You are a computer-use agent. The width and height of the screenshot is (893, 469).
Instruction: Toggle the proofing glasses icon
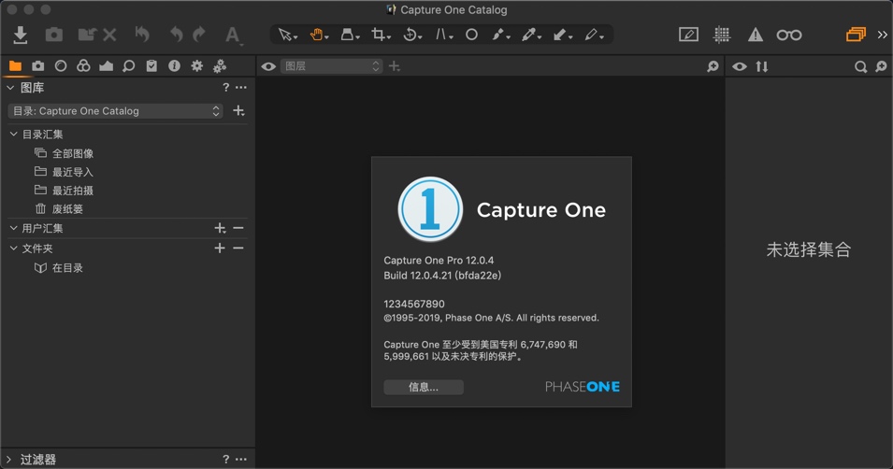coord(789,36)
